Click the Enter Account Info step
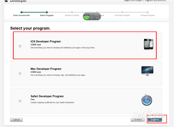The image size is (174, 127). pos(22,15)
